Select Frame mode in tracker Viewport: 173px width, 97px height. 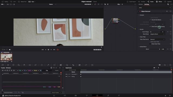point(56,71)
